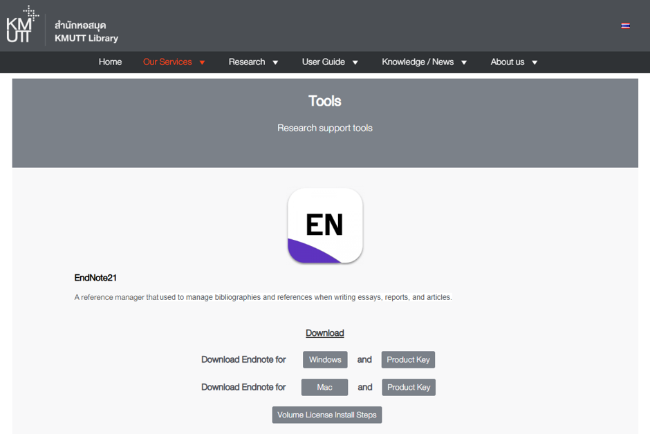This screenshot has width=650, height=434.
Task: Expand the Research dropdown arrow
Action: [275, 62]
